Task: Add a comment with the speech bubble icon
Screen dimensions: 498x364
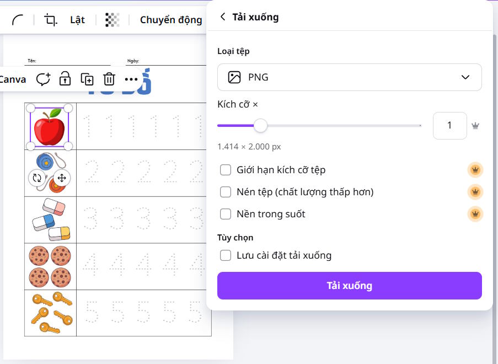Action: 42,79
